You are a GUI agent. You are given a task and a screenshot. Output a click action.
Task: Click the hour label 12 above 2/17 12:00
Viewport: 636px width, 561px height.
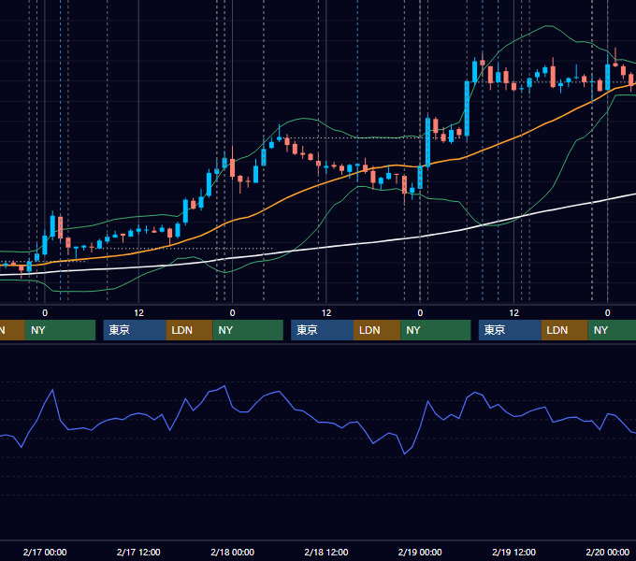pos(138,313)
